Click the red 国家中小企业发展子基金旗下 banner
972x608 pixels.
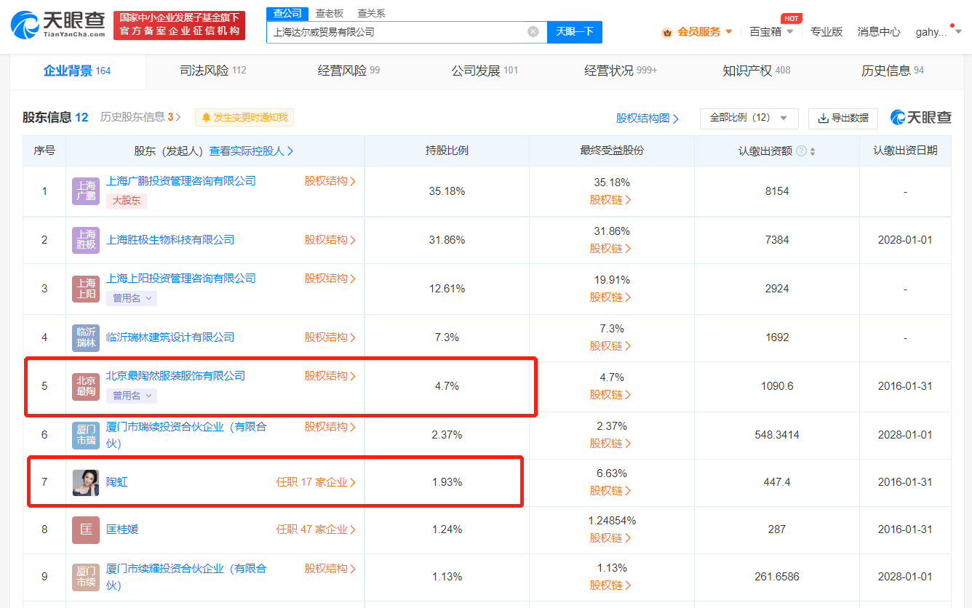pyautogui.click(x=181, y=25)
